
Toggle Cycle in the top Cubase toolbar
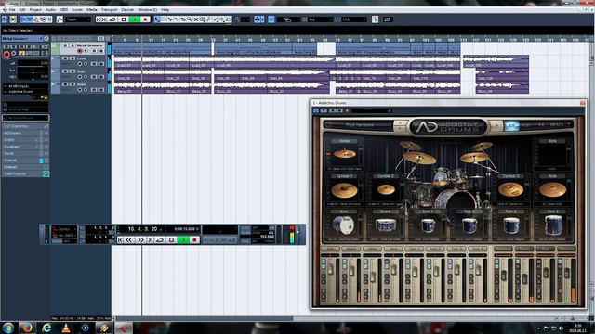pos(112,19)
